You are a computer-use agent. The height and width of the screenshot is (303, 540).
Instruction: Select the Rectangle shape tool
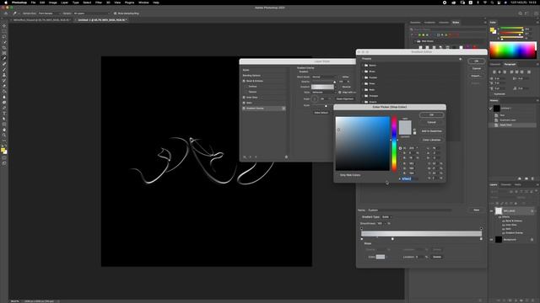click(4, 125)
